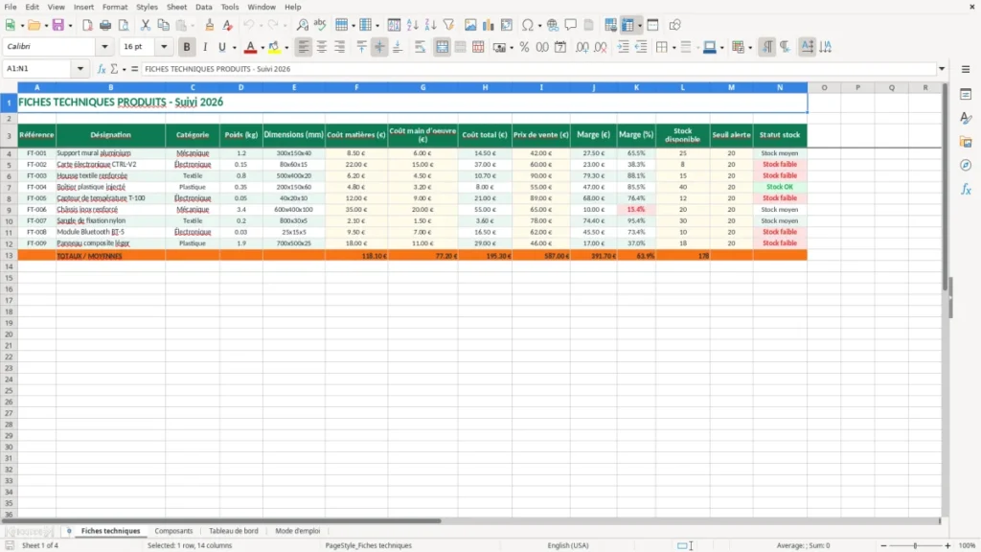Click the Cut scissors icon
This screenshot has height=552, width=981.
[146, 25]
